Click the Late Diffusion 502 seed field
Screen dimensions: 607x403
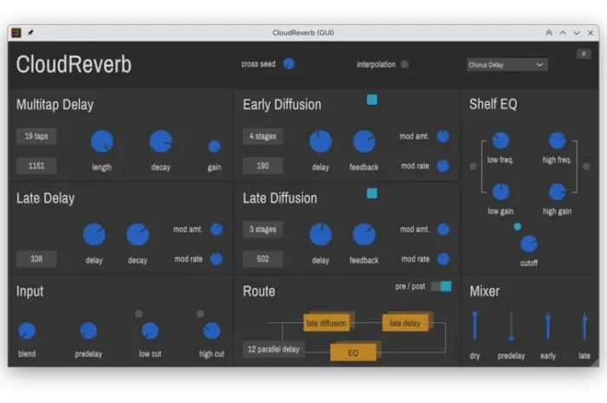coord(263,259)
